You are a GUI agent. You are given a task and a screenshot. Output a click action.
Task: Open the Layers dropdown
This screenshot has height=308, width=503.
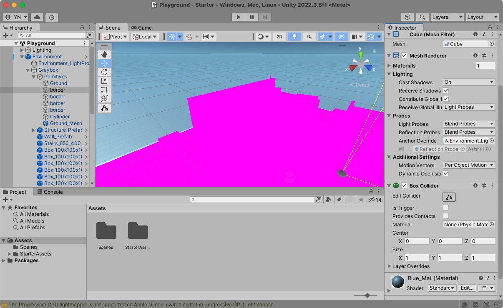click(447, 17)
